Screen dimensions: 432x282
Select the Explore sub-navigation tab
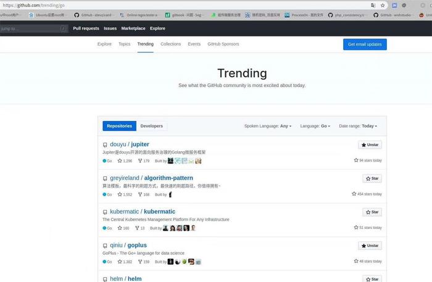pos(104,44)
